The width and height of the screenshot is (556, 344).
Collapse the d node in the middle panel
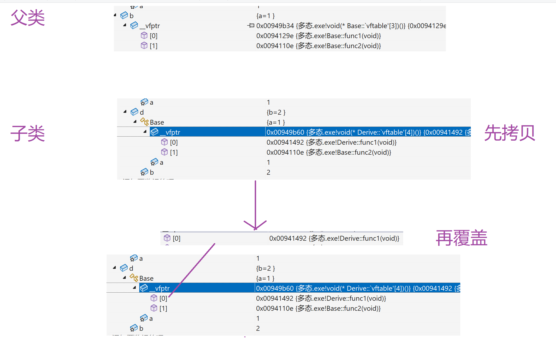(x=125, y=111)
